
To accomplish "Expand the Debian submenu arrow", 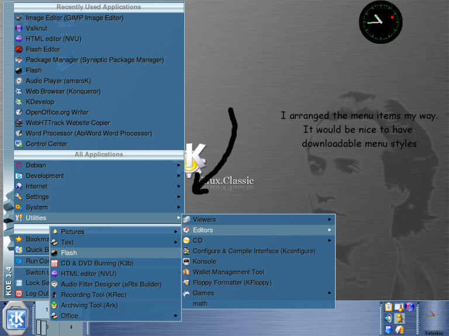I will [179, 165].
